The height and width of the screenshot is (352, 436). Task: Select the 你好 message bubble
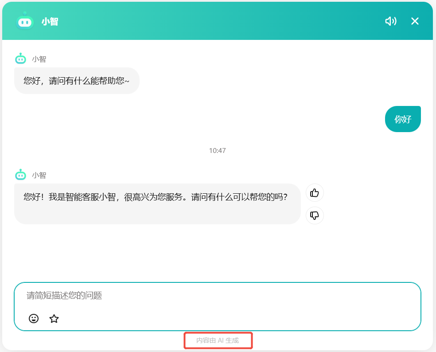pyautogui.click(x=403, y=119)
